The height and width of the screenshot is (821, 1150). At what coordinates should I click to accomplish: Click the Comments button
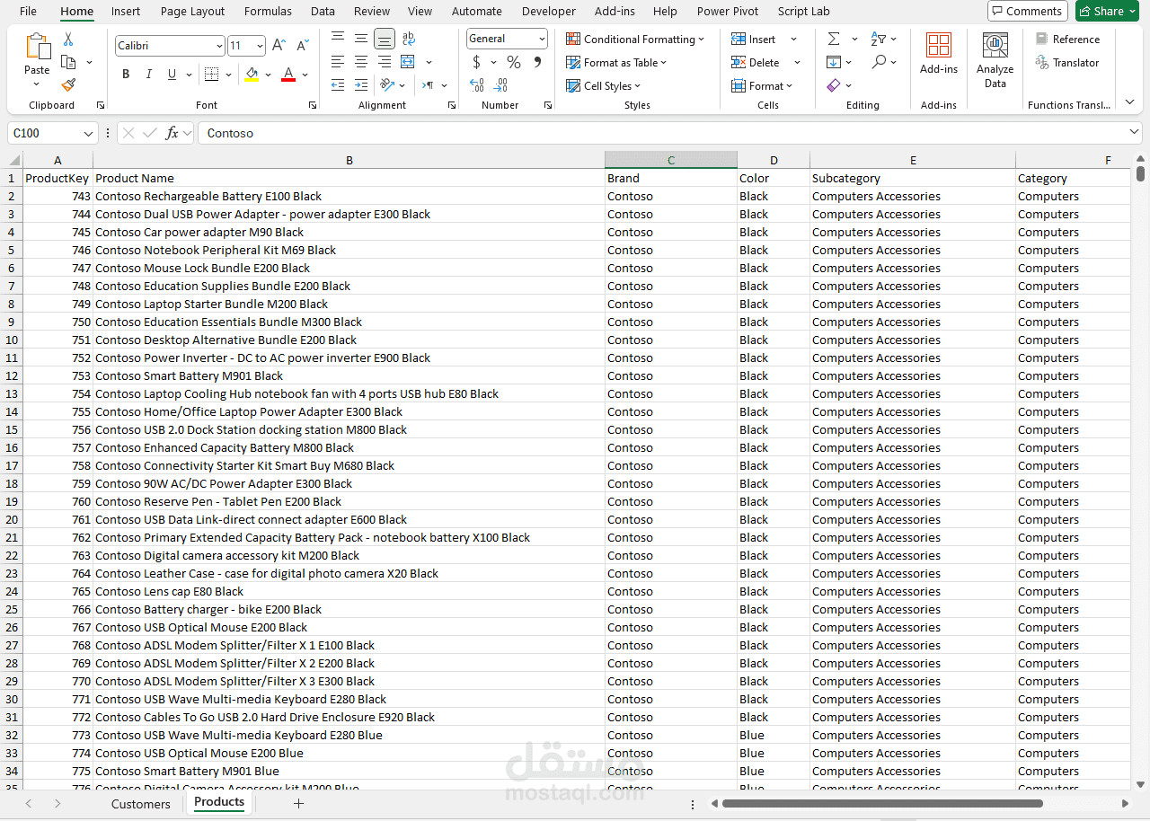pos(1027,11)
